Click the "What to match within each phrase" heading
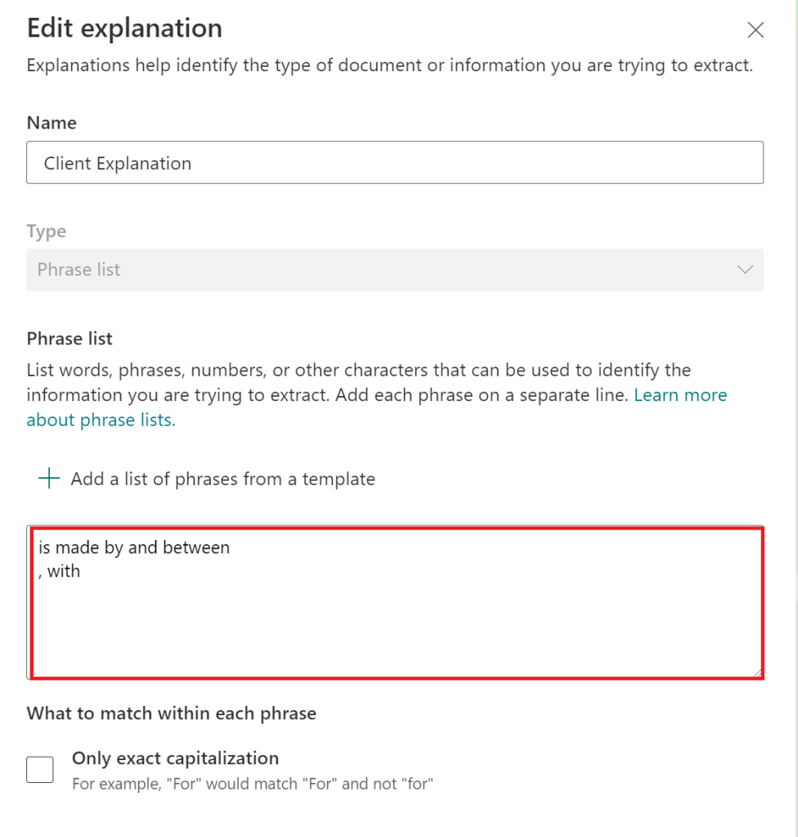Screen dimensions: 798x837 (171, 713)
